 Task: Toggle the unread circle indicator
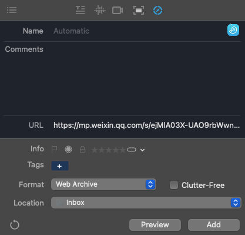[68, 150]
